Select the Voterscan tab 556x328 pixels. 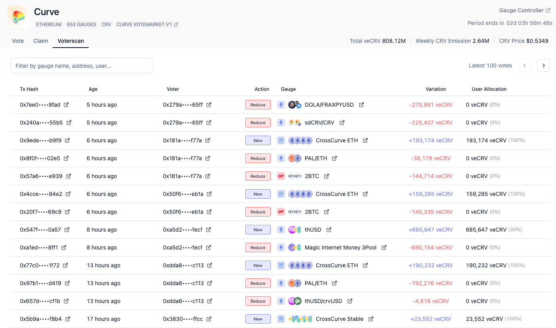point(71,41)
